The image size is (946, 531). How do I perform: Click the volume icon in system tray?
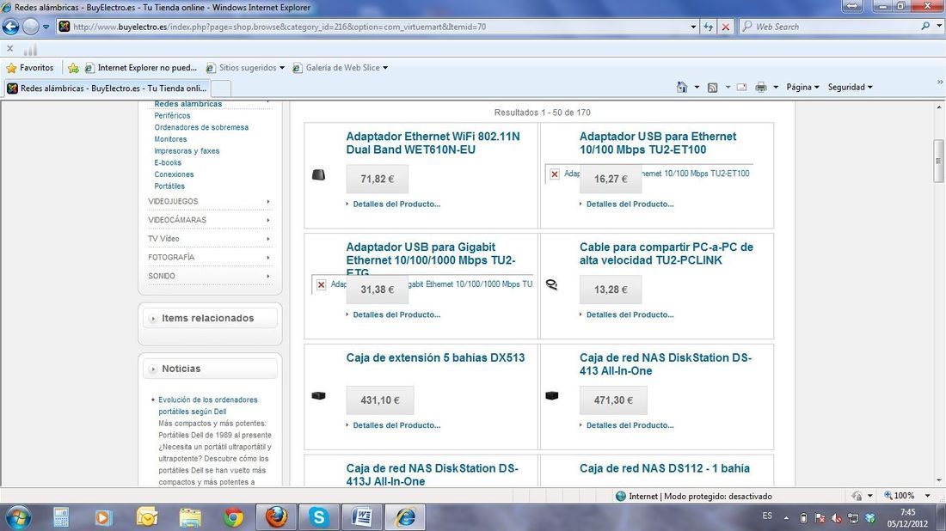click(836, 518)
